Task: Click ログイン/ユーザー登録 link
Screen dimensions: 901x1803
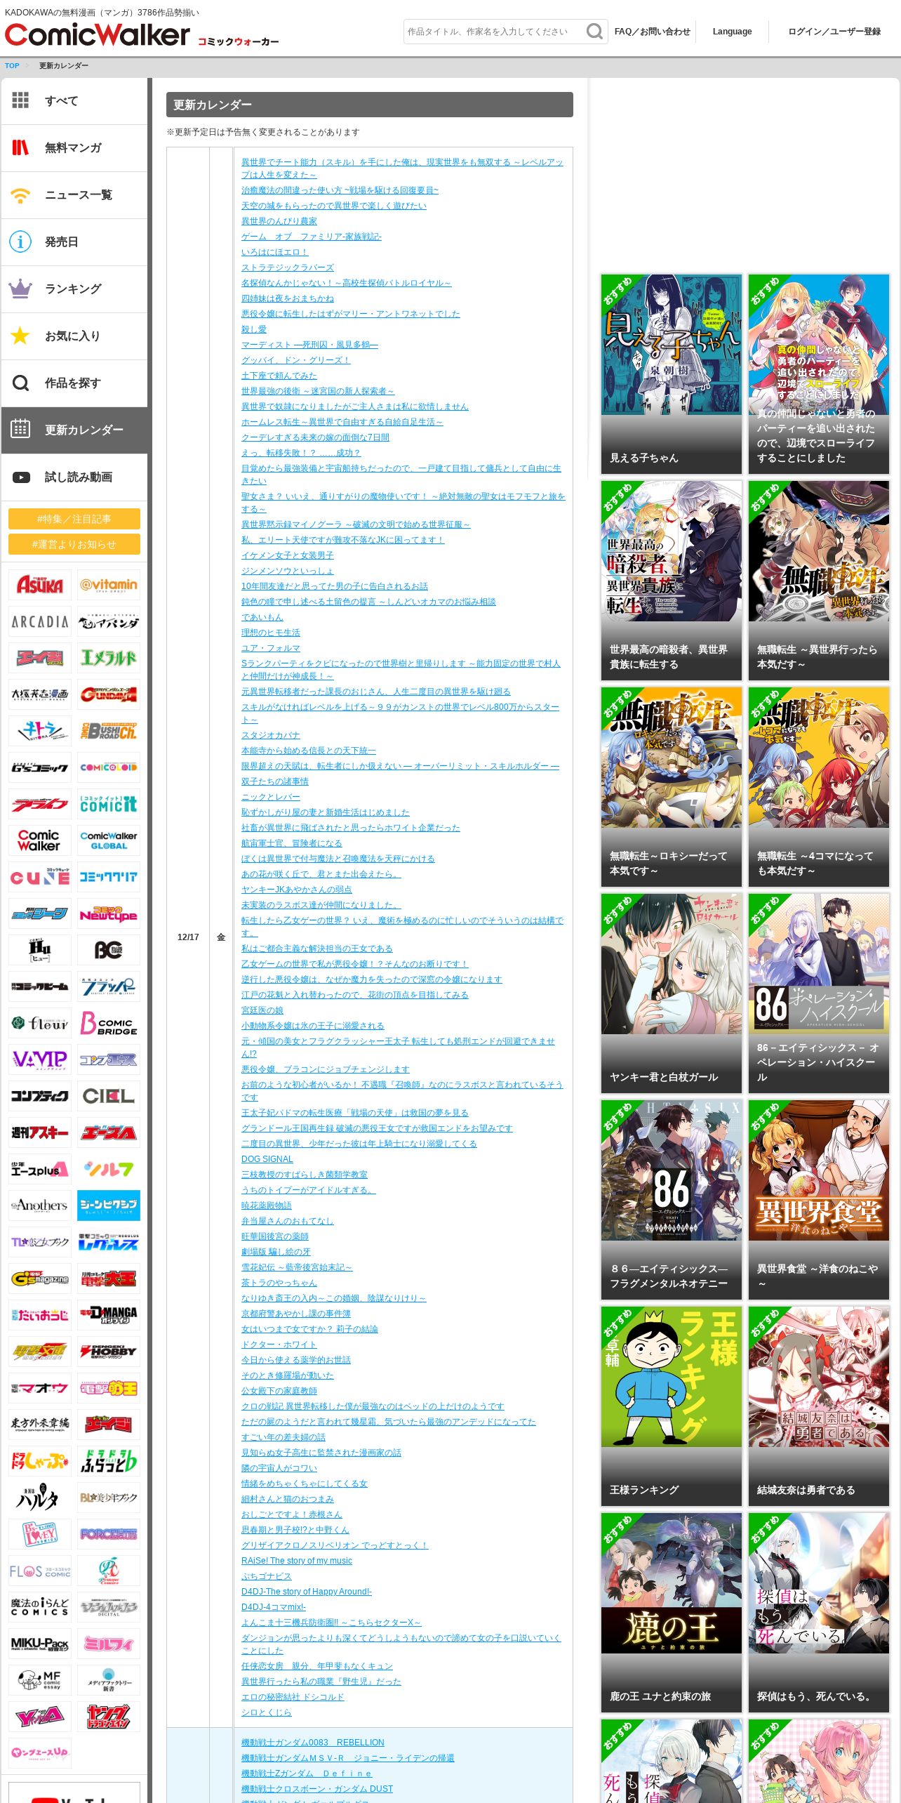Action: pyautogui.click(x=834, y=32)
